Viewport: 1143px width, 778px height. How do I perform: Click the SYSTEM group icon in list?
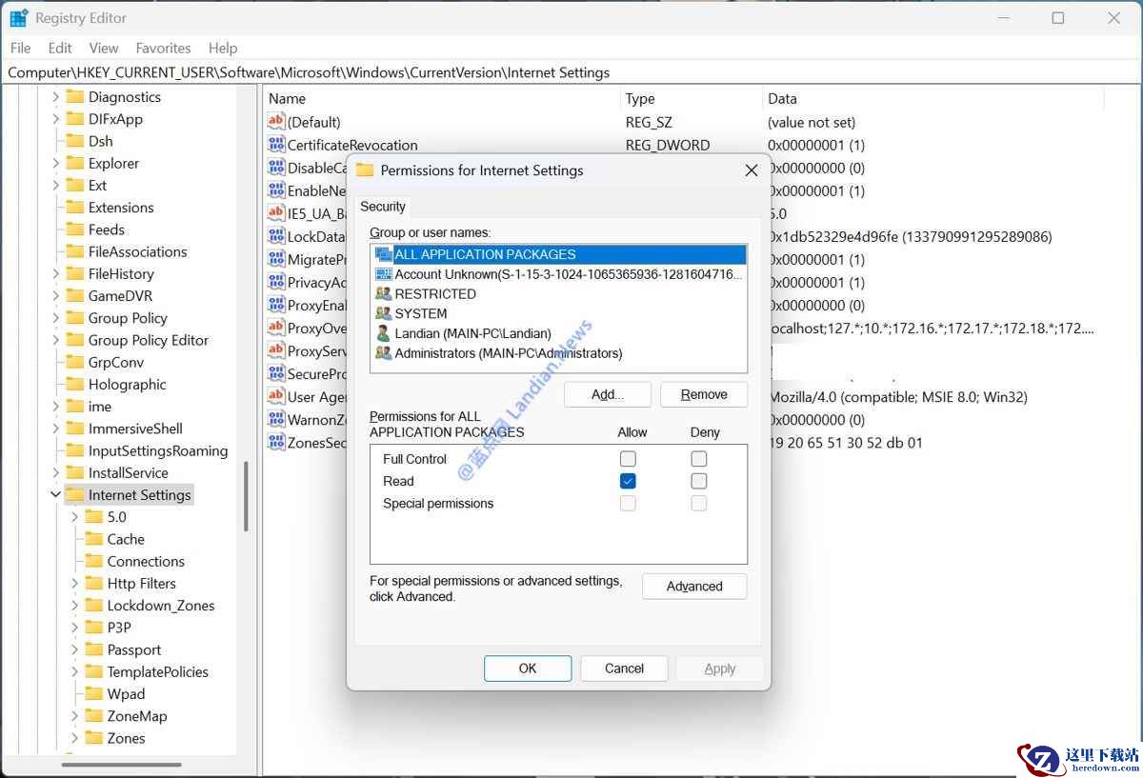click(x=384, y=313)
